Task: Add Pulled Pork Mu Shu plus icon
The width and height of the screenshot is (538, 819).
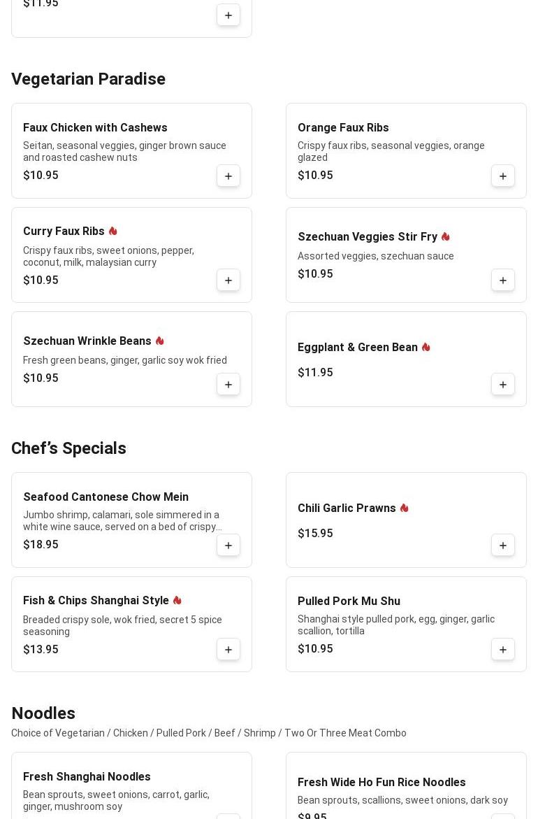Action: pos(502,649)
